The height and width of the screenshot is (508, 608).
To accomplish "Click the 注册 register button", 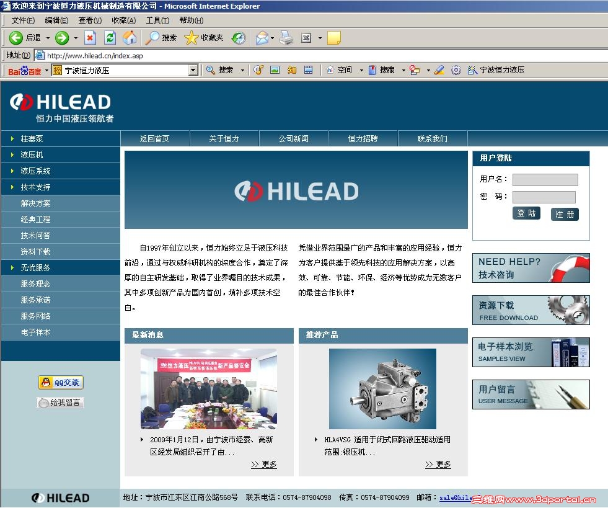I will [565, 214].
